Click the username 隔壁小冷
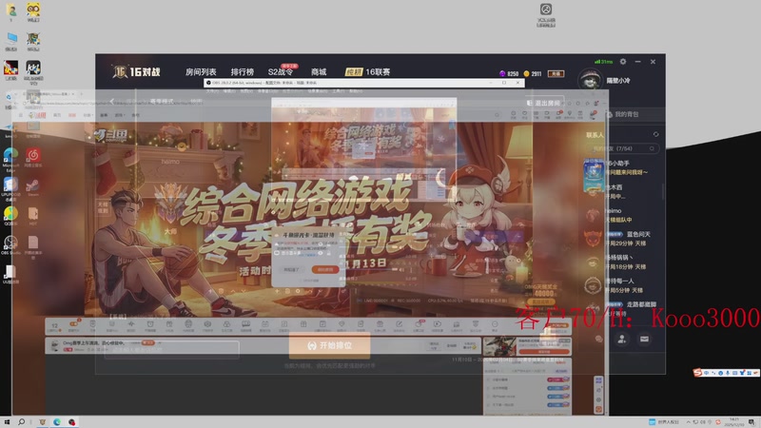This screenshot has height=428, width=761. click(617, 81)
